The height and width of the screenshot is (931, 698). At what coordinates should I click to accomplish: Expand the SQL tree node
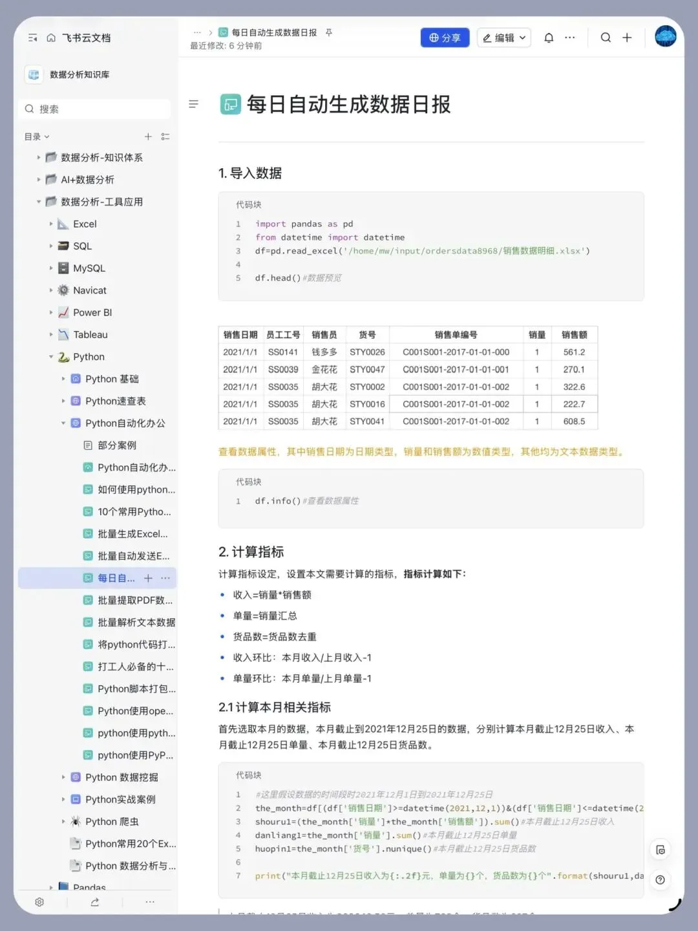(x=51, y=246)
